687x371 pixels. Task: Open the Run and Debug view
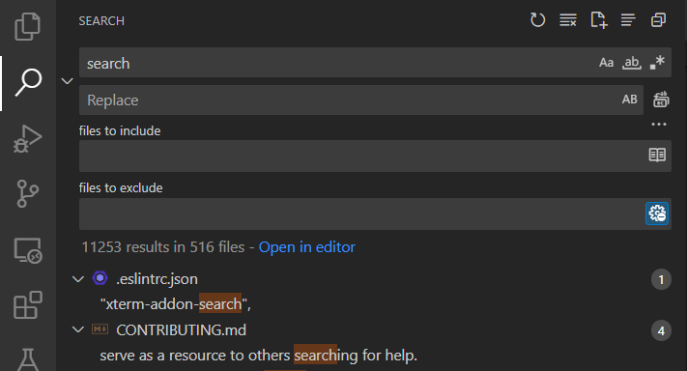[x=28, y=138]
